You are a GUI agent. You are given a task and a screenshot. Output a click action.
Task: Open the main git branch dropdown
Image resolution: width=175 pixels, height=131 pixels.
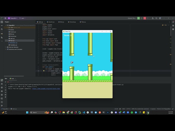point(22,18)
